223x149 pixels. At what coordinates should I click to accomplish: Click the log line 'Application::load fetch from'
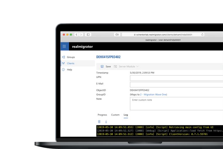click(x=160, y=131)
